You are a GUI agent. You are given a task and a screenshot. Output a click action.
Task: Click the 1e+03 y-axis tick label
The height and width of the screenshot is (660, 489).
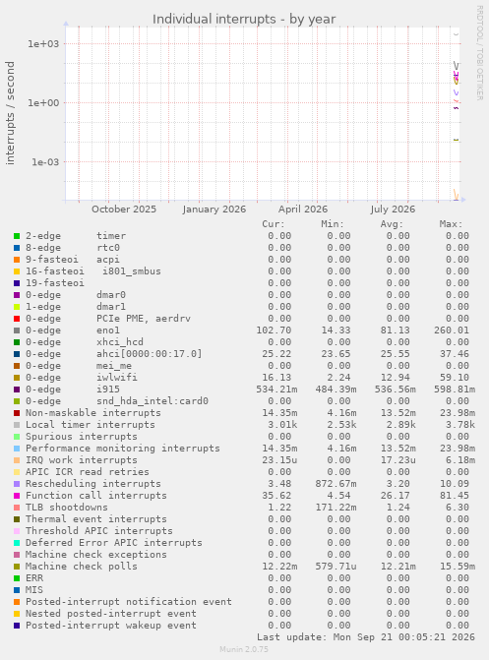pyautogui.click(x=41, y=44)
